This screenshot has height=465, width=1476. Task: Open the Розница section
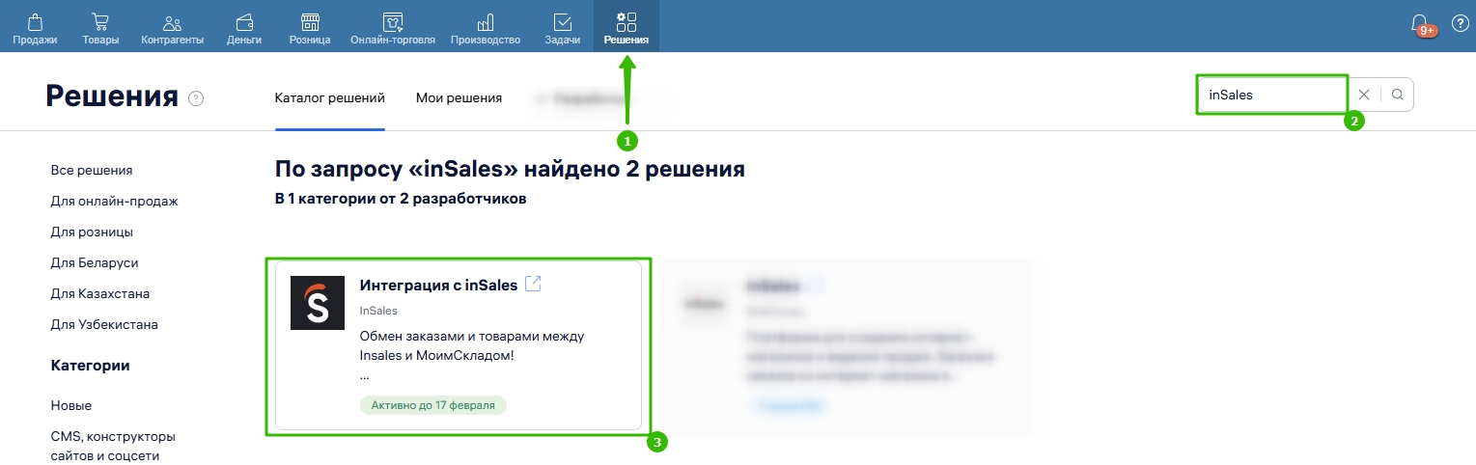pyautogui.click(x=310, y=28)
